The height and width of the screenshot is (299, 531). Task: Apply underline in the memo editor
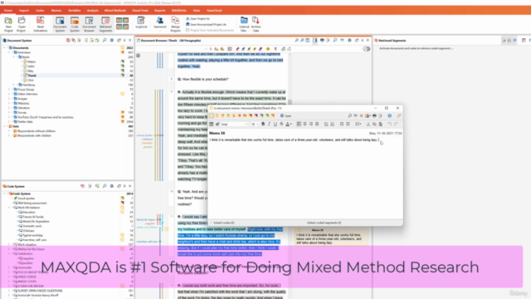(x=275, y=124)
